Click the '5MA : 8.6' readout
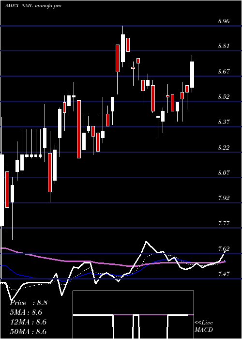Viewport: 242px width, 339px height. (x=26, y=312)
